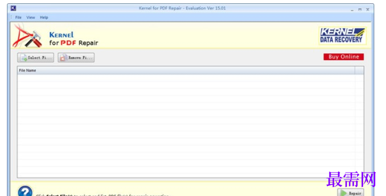Screen dimensions: 386x196
Task: Open the File menu
Action: 18,18
